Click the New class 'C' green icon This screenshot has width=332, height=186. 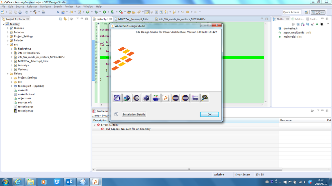pyautogui.click(x=88, y=12)
